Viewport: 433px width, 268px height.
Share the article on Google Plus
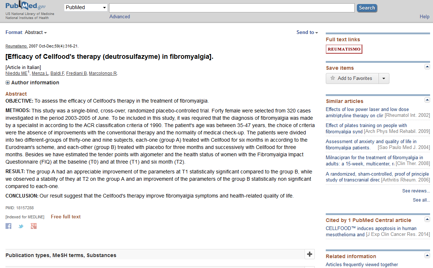[x=34, y=226]
